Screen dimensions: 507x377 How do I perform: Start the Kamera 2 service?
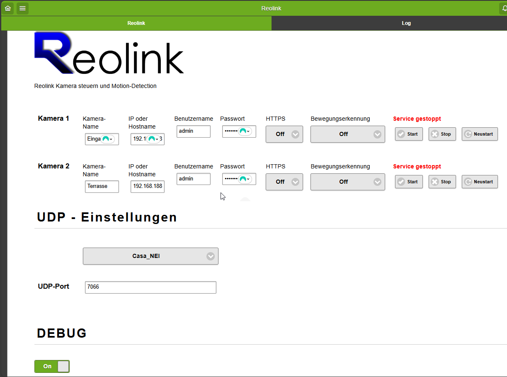click(x=409, y=182)
